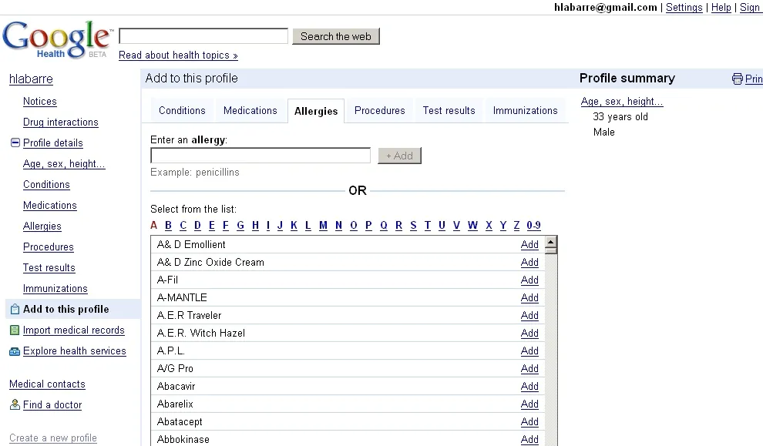Image resolution: width=763 pixels, height=446 pixels.
Task: Open Drug interactions in the sidebar
Action: point(61,122)
